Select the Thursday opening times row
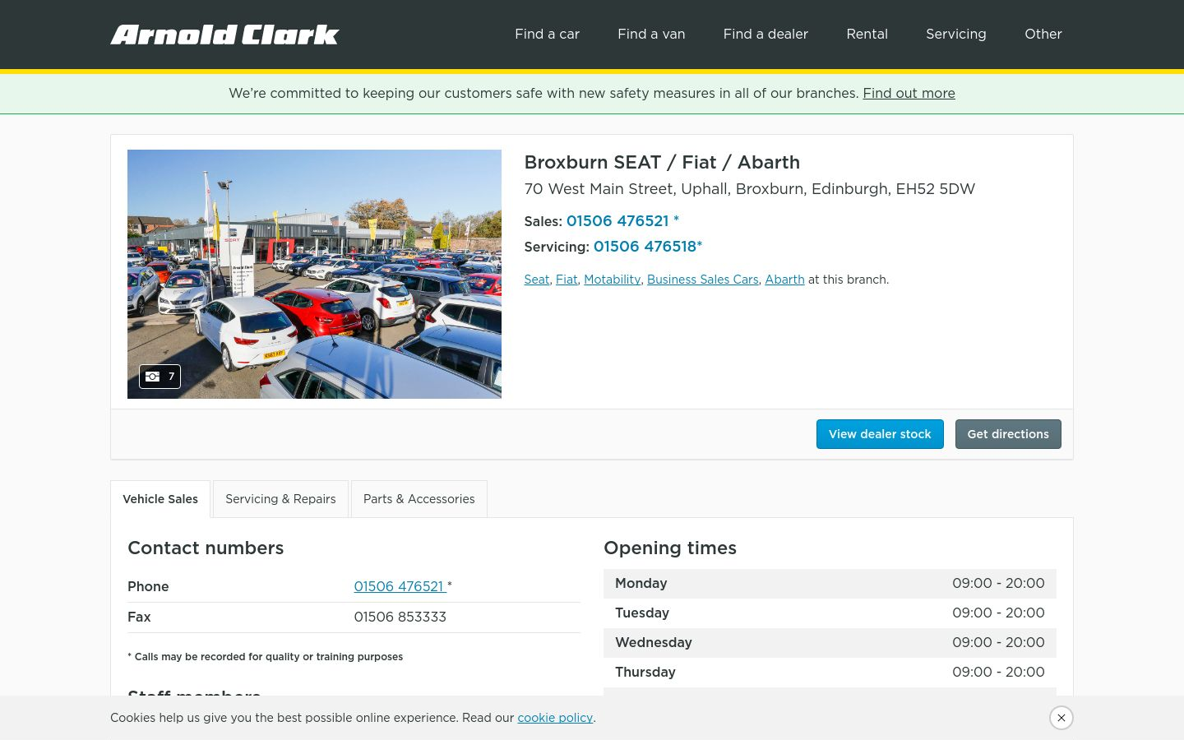 (830, 673)
